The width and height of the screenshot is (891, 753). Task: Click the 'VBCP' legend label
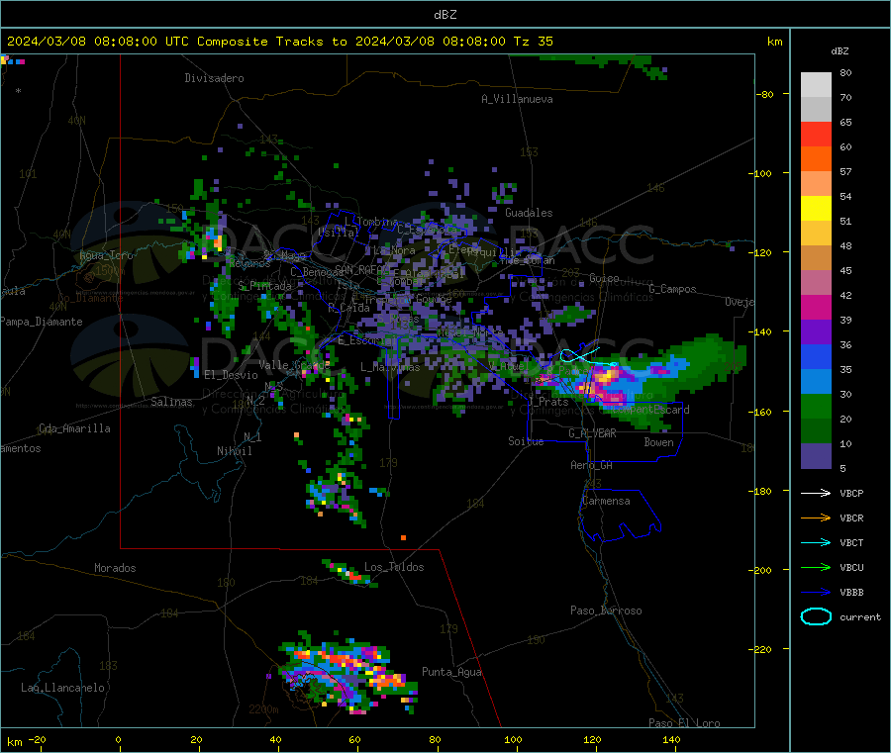851,494
